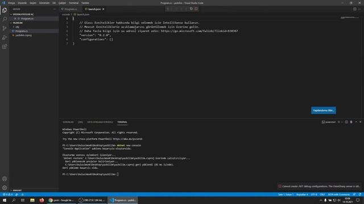The width and height of the screenshot is (364, 204).
Task: Maximize the terminal panel size
Action: tap(356, 122)
